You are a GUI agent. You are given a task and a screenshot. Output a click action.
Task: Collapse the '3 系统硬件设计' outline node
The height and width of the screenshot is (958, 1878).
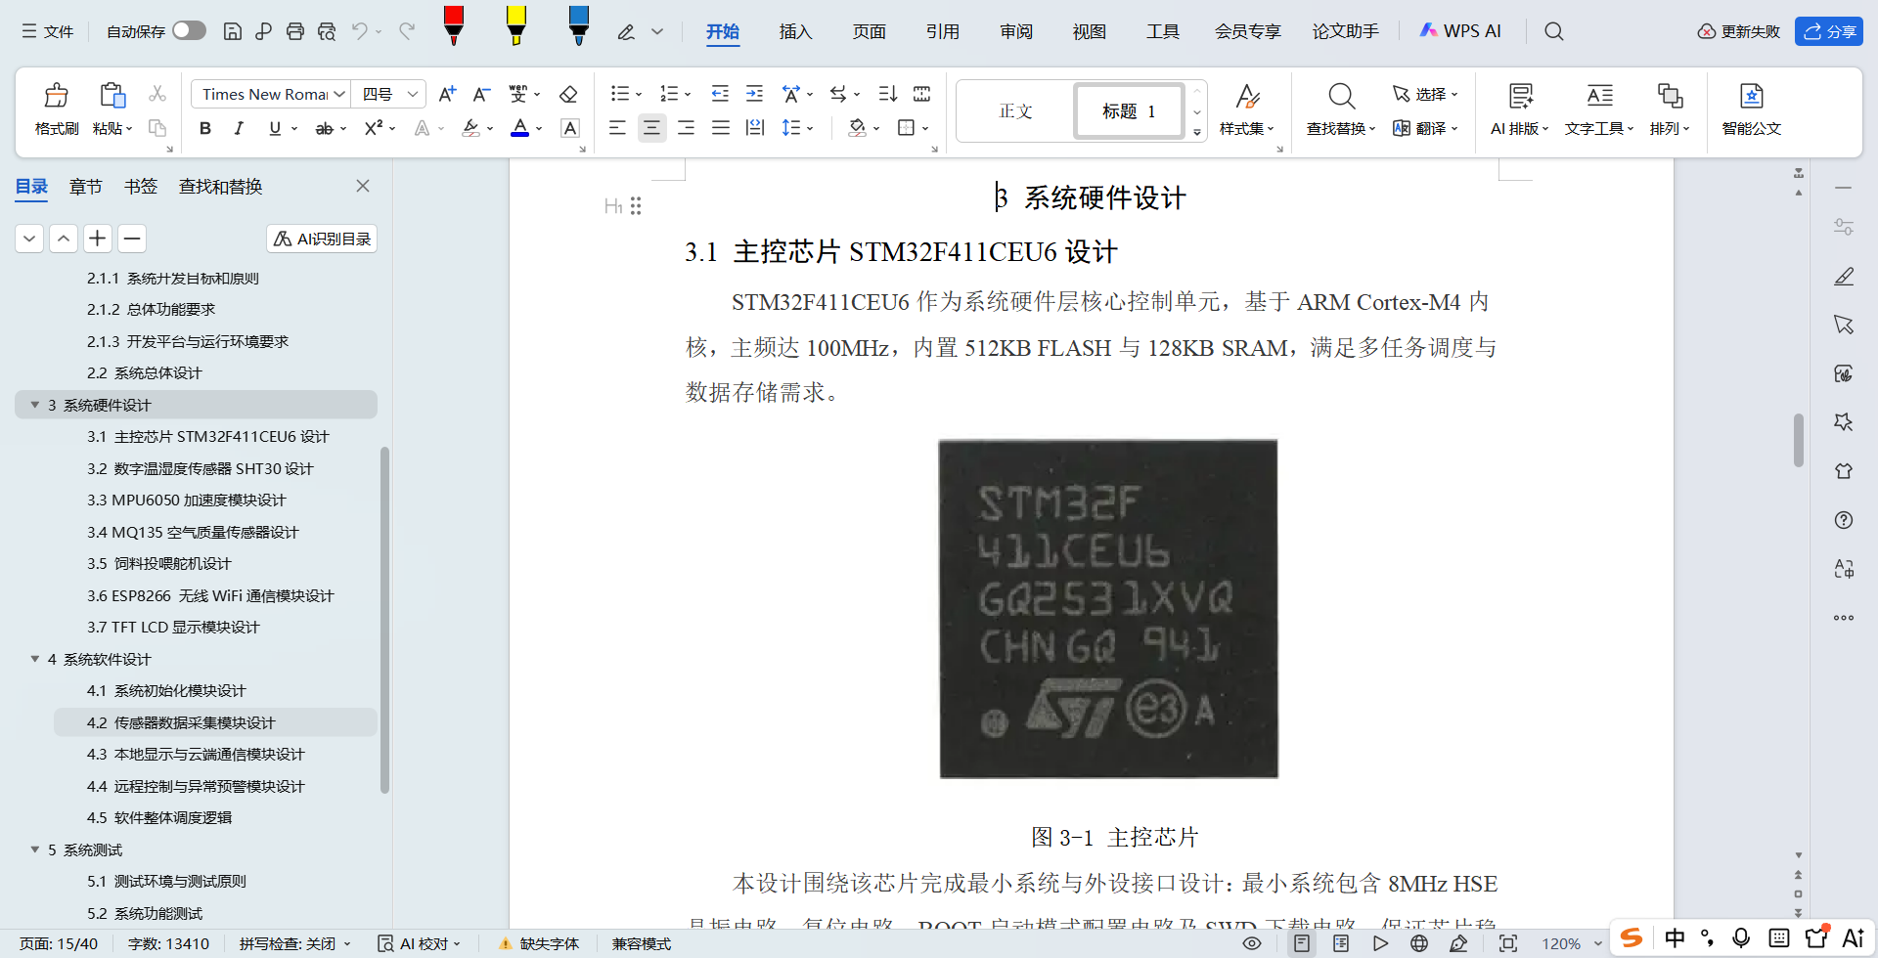point(35,405)
